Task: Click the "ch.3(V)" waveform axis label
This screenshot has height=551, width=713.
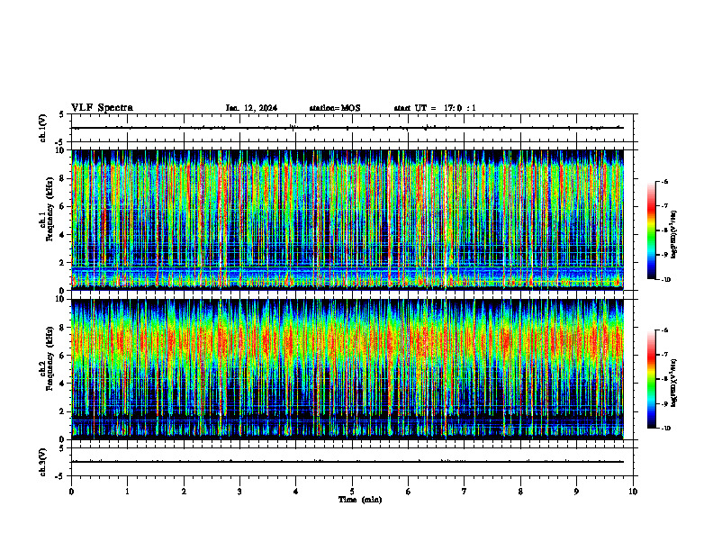Action: [42, 462]
